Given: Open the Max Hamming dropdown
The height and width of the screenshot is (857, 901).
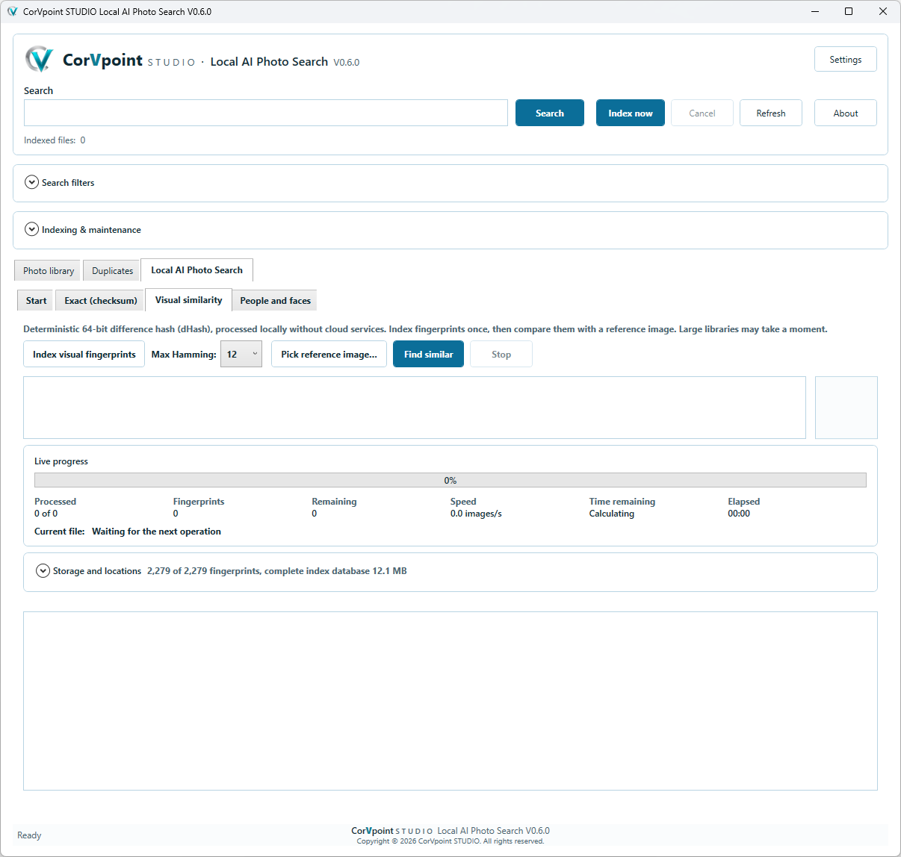Looking at the screenshot, I should [241, 354].
